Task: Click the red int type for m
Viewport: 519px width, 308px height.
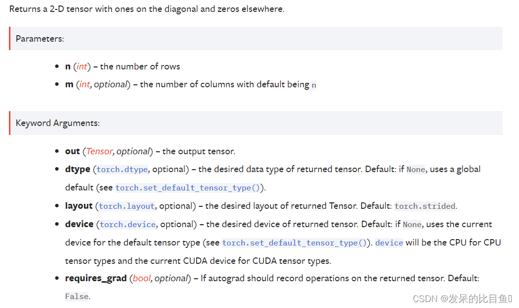Action: [84, 85]
